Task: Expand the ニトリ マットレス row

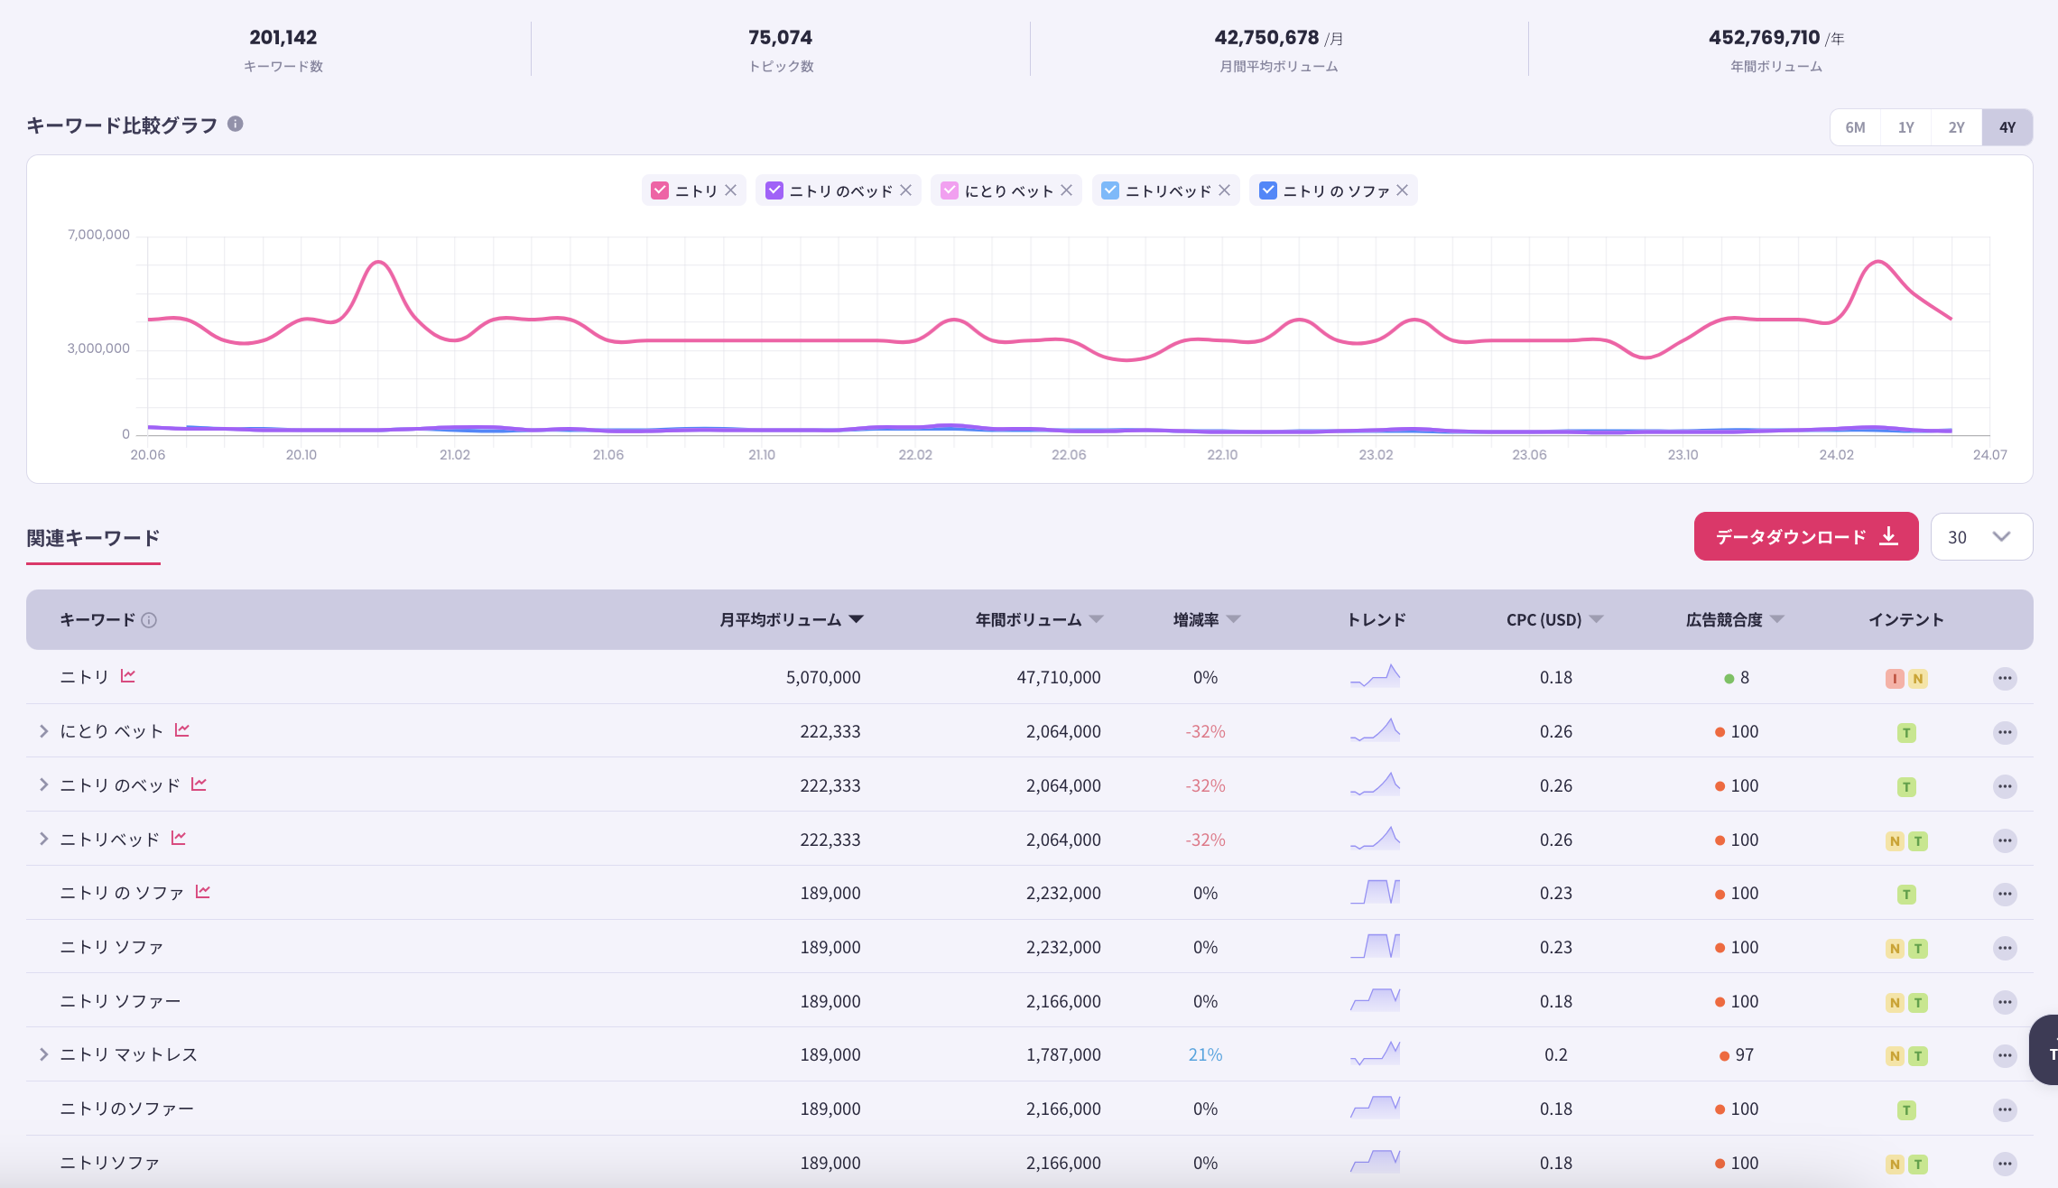Action: (x=43, y=1054)
